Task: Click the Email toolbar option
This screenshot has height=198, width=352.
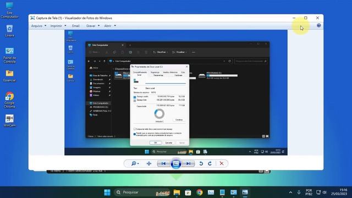Action: click(x=76, y=26)
